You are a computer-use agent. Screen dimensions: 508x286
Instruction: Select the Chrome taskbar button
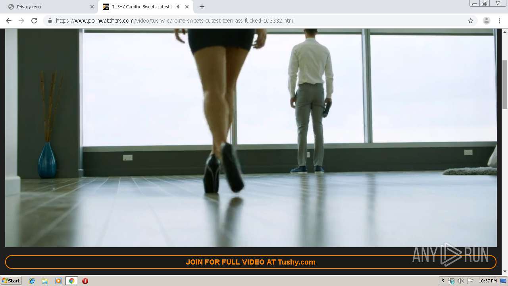coord(71,281)
